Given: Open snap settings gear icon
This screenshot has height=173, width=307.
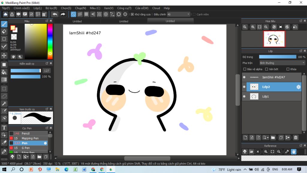Looking at the screenshot, I should coord(125,14).
